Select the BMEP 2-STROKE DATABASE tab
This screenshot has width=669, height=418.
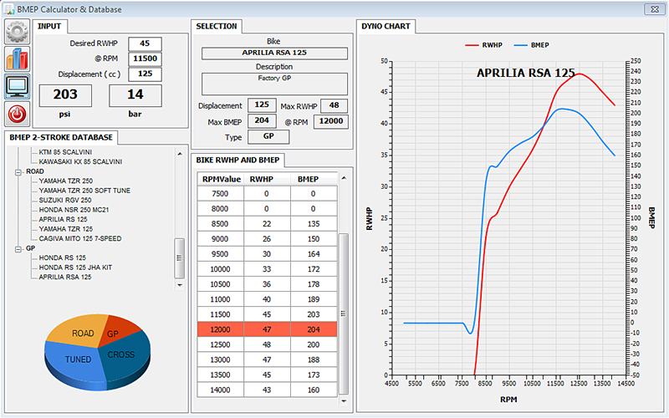61,137
